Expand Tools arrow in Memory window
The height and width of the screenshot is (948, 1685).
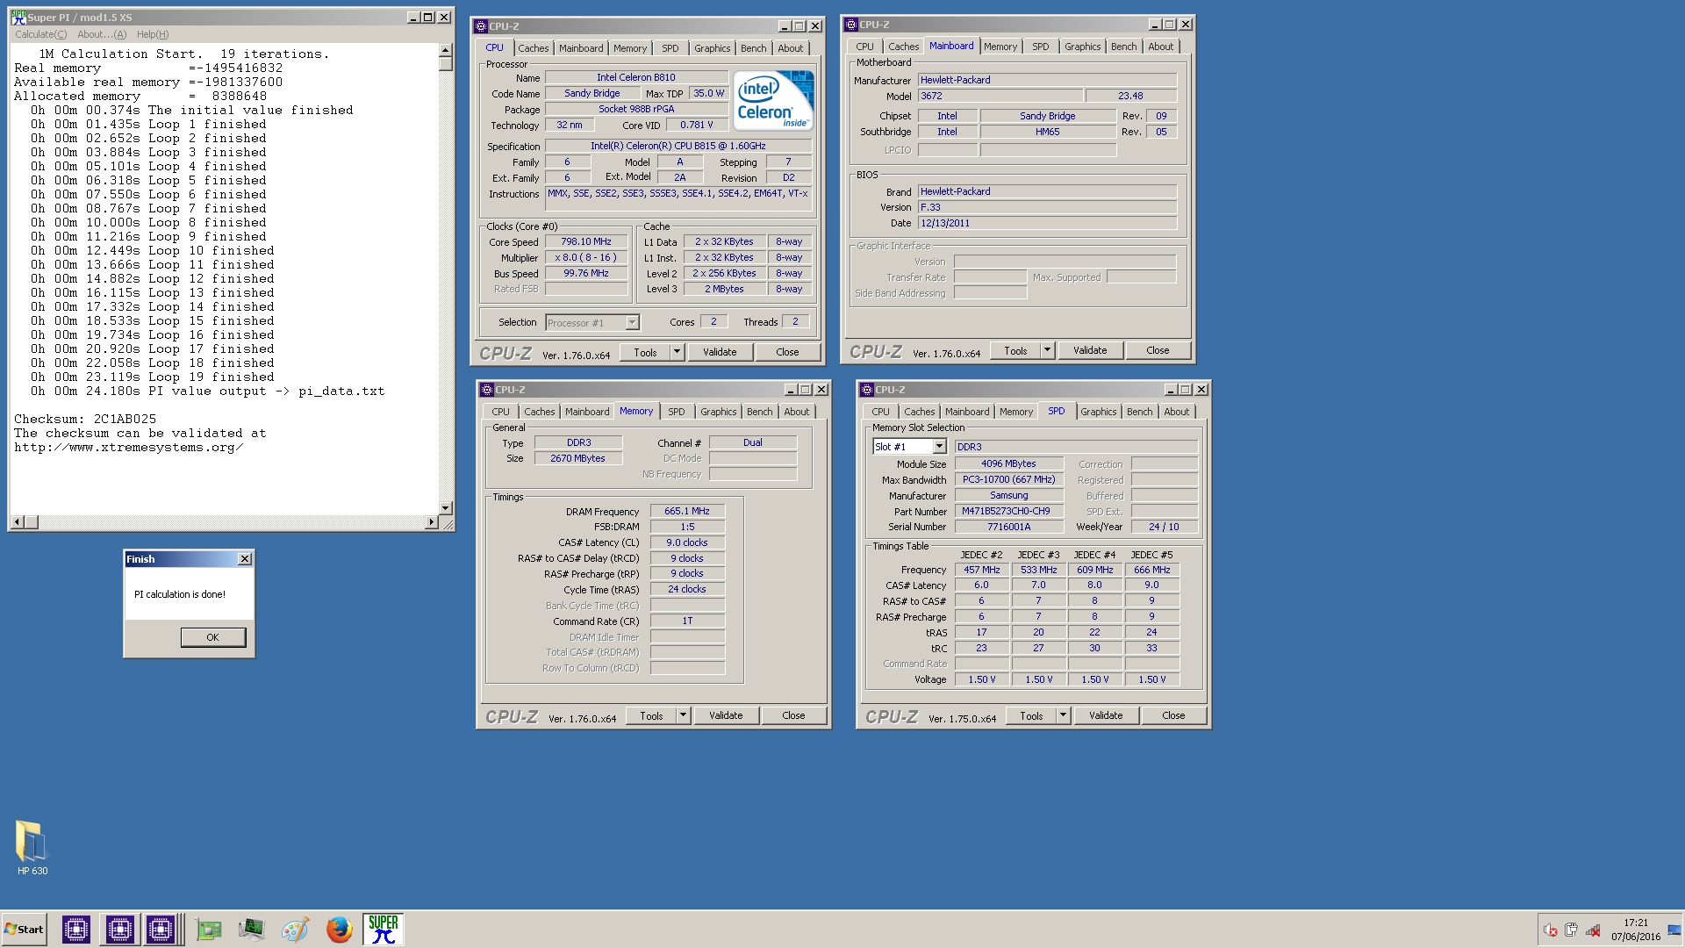coord(683,715)
